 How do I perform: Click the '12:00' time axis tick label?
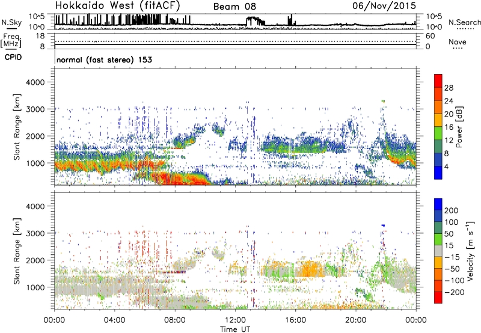pyautogui.click(x=235, y=320)
